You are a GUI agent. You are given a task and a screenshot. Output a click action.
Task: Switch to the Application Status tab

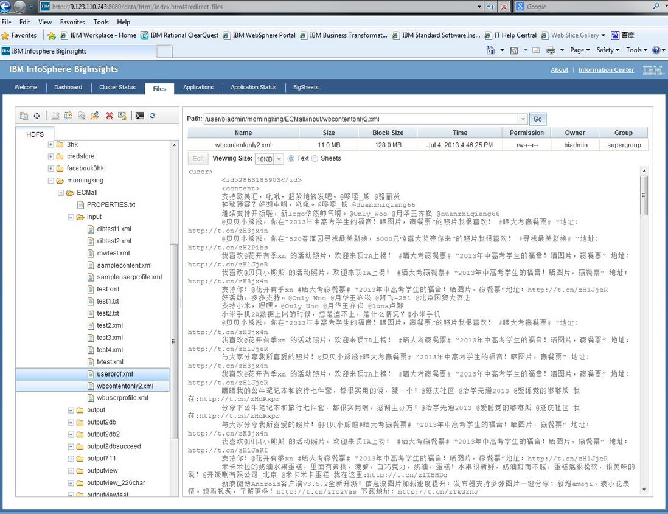(254, 88)
